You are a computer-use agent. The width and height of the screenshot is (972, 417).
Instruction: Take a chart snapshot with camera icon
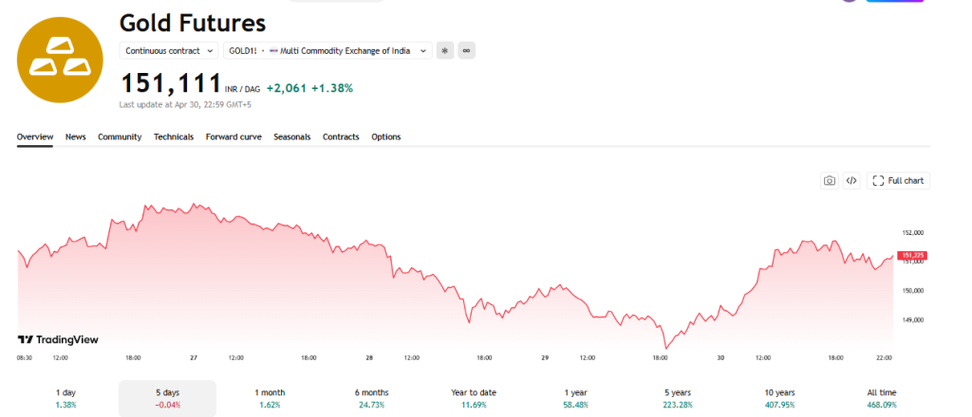(x=830, y=181)
